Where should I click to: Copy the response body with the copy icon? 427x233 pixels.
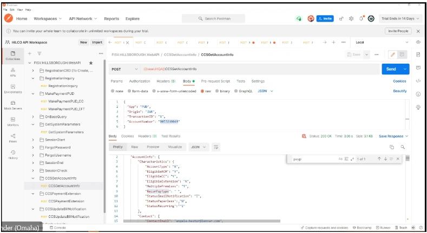(392, 147)
